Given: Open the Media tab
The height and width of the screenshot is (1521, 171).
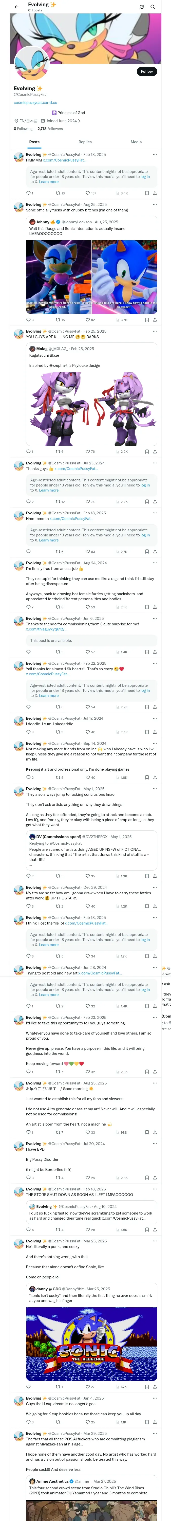Looking at the screenshot, I should pyautogui.click(x=136, y=142).
